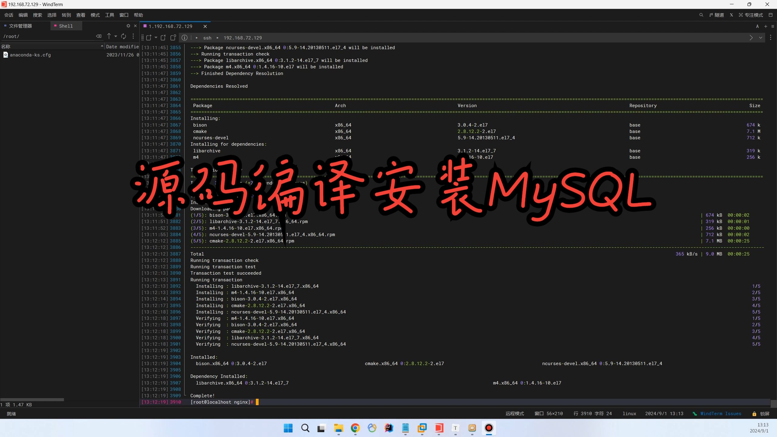This screenshot has height=437, width=777.
Task: Go up one directory in file manager
Action: (109, 36)
